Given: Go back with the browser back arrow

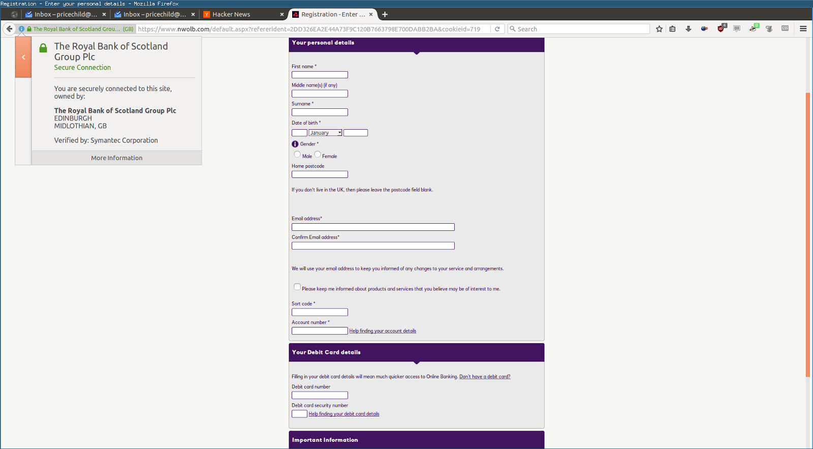Looking at the screenshot, I should tap(9, 29).
